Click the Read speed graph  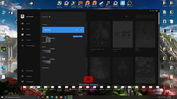pyautogui.click(x=46, y=51)
